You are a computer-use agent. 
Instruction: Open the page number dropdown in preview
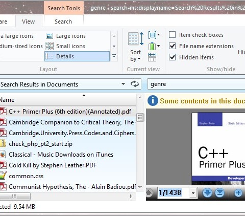(193, 193)
